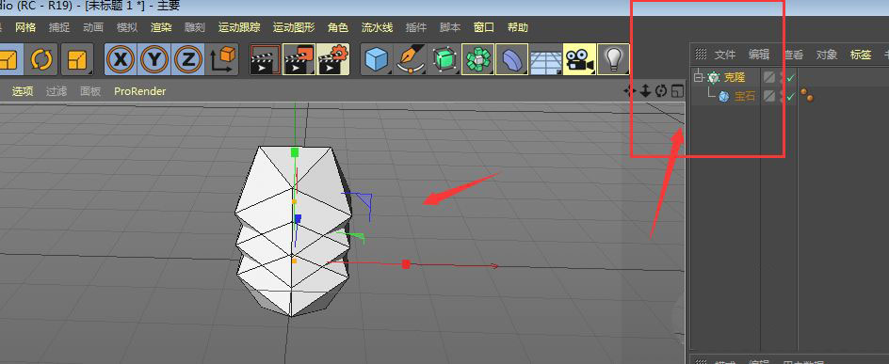Toggle visibility dots on the 克隆 row
The height and width of the screenshot is (364, 889).
click(x=782, y=77)
